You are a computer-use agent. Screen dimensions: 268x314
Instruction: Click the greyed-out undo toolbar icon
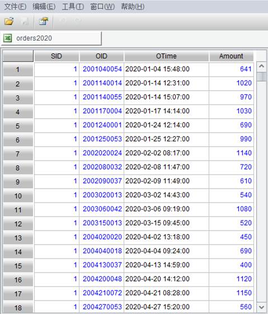tap(63, 20)
